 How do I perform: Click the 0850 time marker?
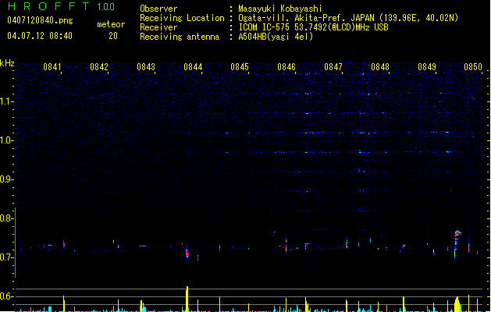point(473,67)
